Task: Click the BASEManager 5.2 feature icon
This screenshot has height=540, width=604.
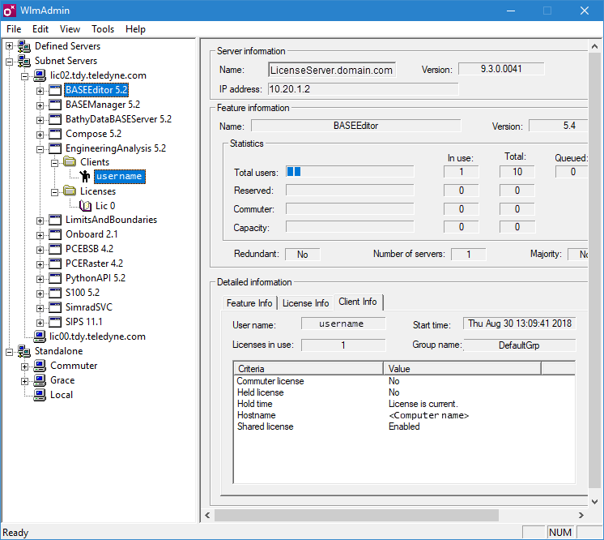Action: click(x=55, y=105)
